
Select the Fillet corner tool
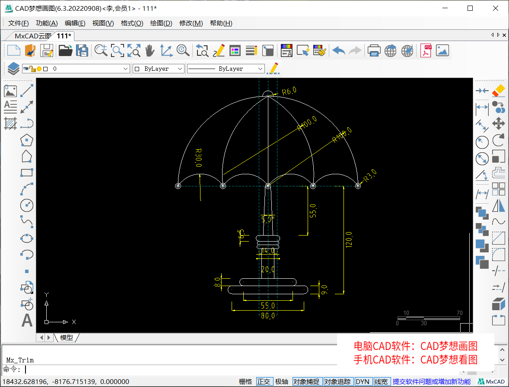pyautogui.click(x=498, y=255)
